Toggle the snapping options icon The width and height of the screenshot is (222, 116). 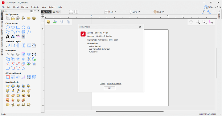203,12
